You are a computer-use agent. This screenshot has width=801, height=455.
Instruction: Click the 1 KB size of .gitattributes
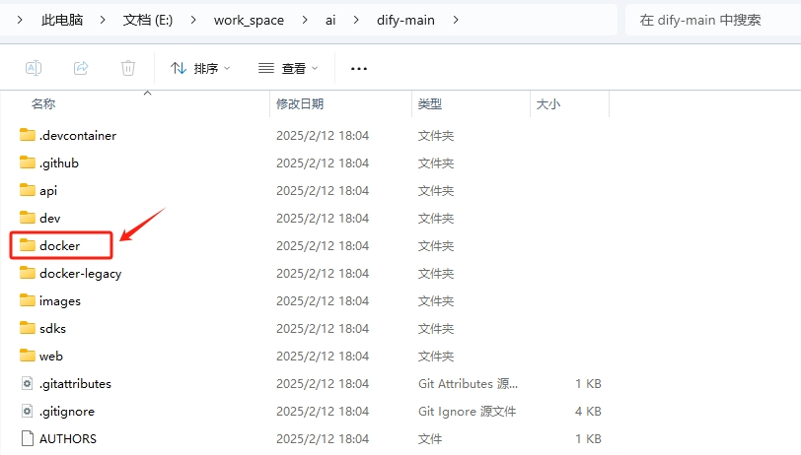click(x=588, y=383)
